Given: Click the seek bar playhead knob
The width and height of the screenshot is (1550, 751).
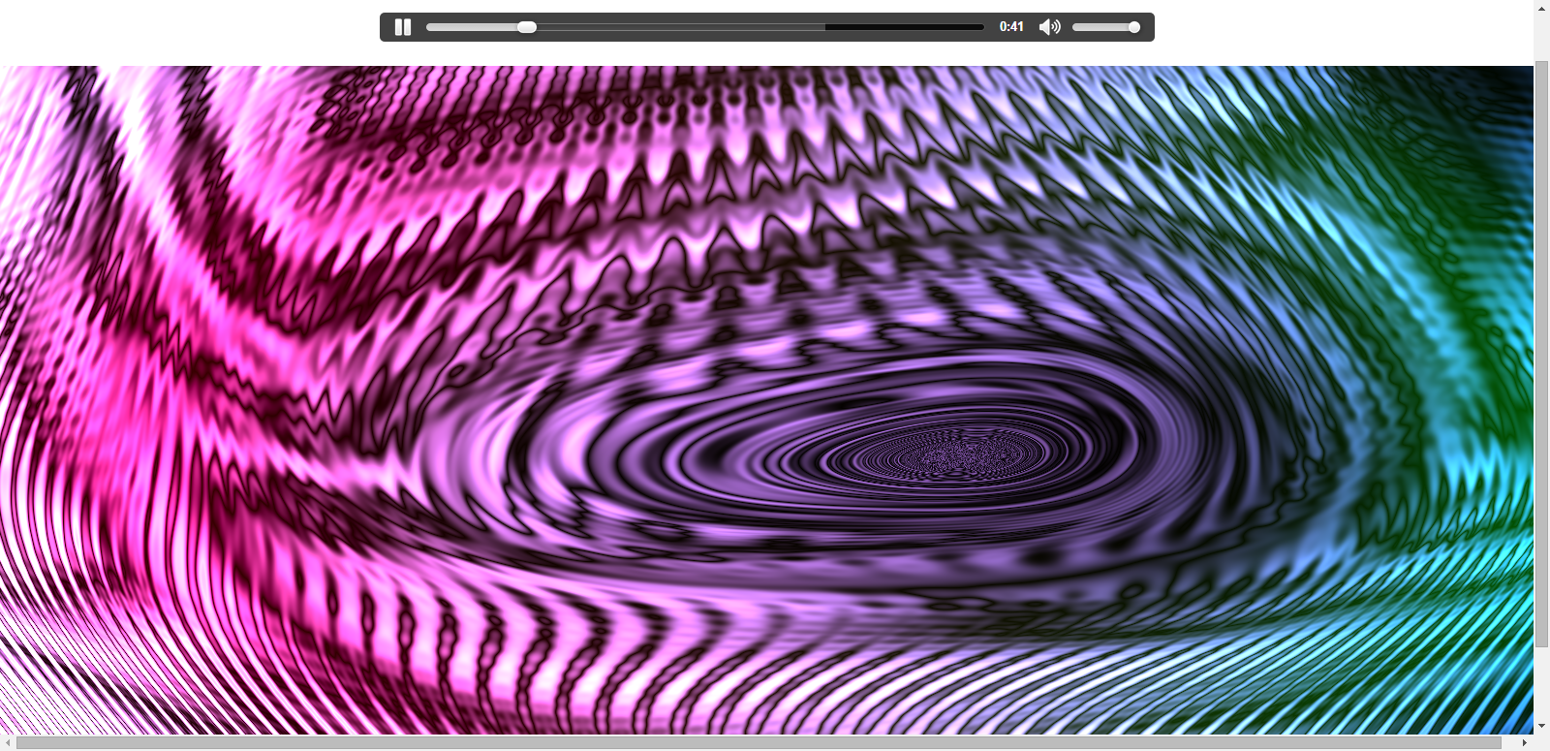Looking at the screenshot, I should point(527,27).
